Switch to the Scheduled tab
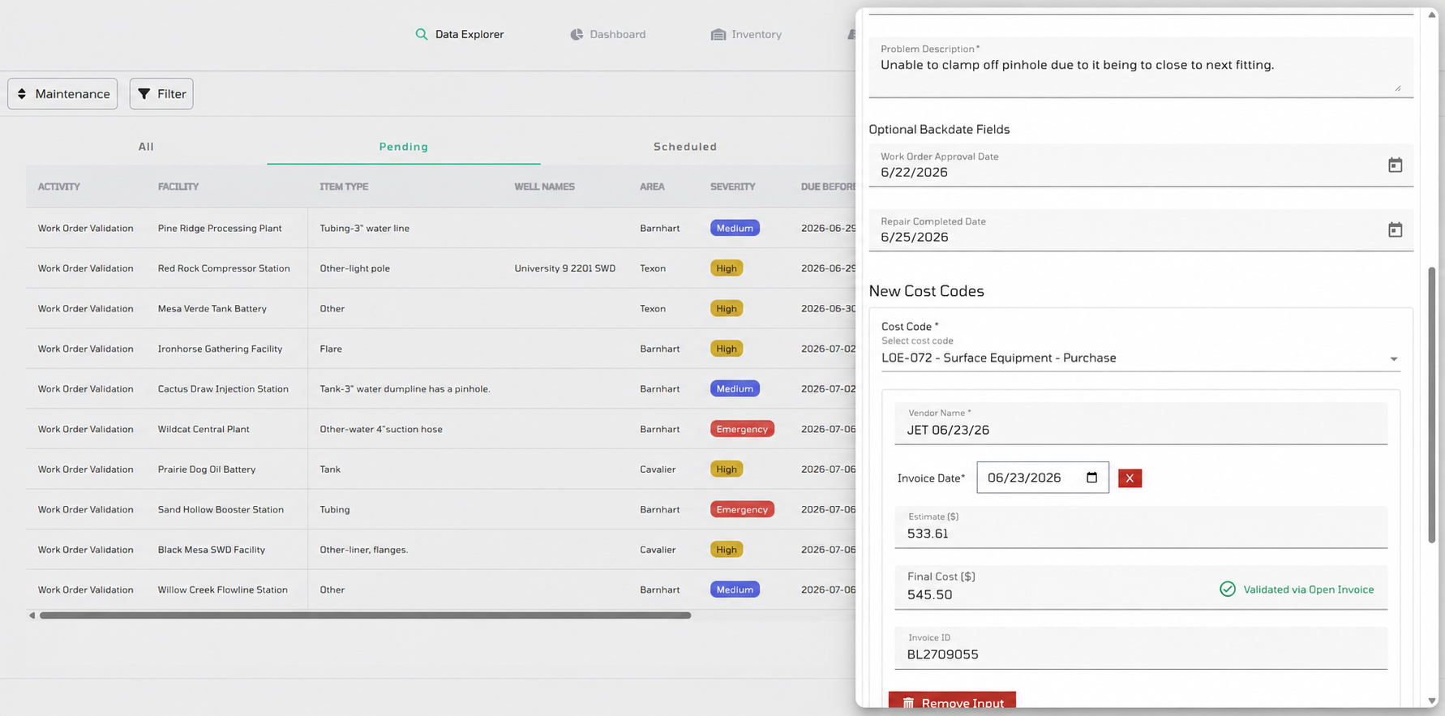The height and width of the screenshot is (716, 1445). (685, 147)
